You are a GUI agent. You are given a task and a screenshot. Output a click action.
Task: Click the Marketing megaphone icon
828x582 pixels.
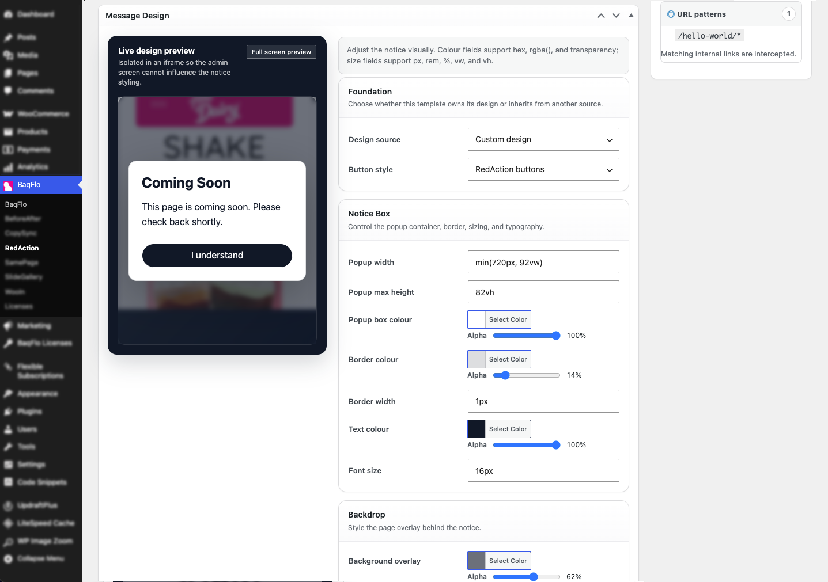[x=8, y=326]
